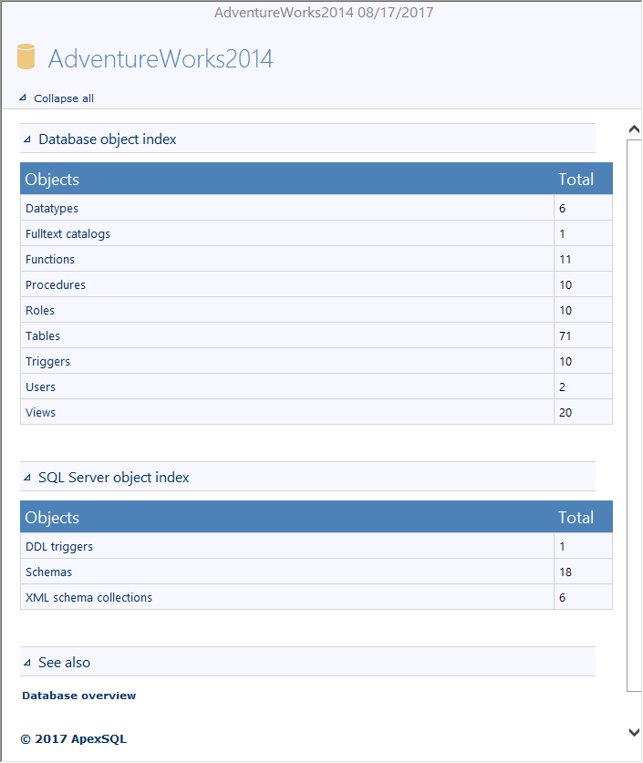
Task: View the Schemas documentation
Action: pos(48,572)
